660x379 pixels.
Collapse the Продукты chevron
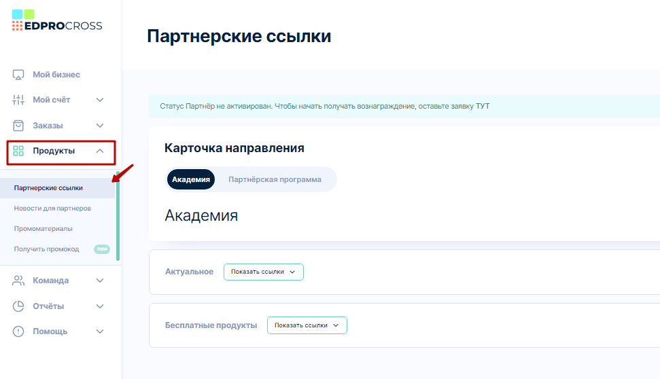(100, 151)
